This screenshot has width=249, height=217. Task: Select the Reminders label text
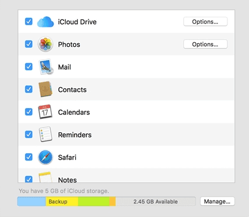point(75,135)
